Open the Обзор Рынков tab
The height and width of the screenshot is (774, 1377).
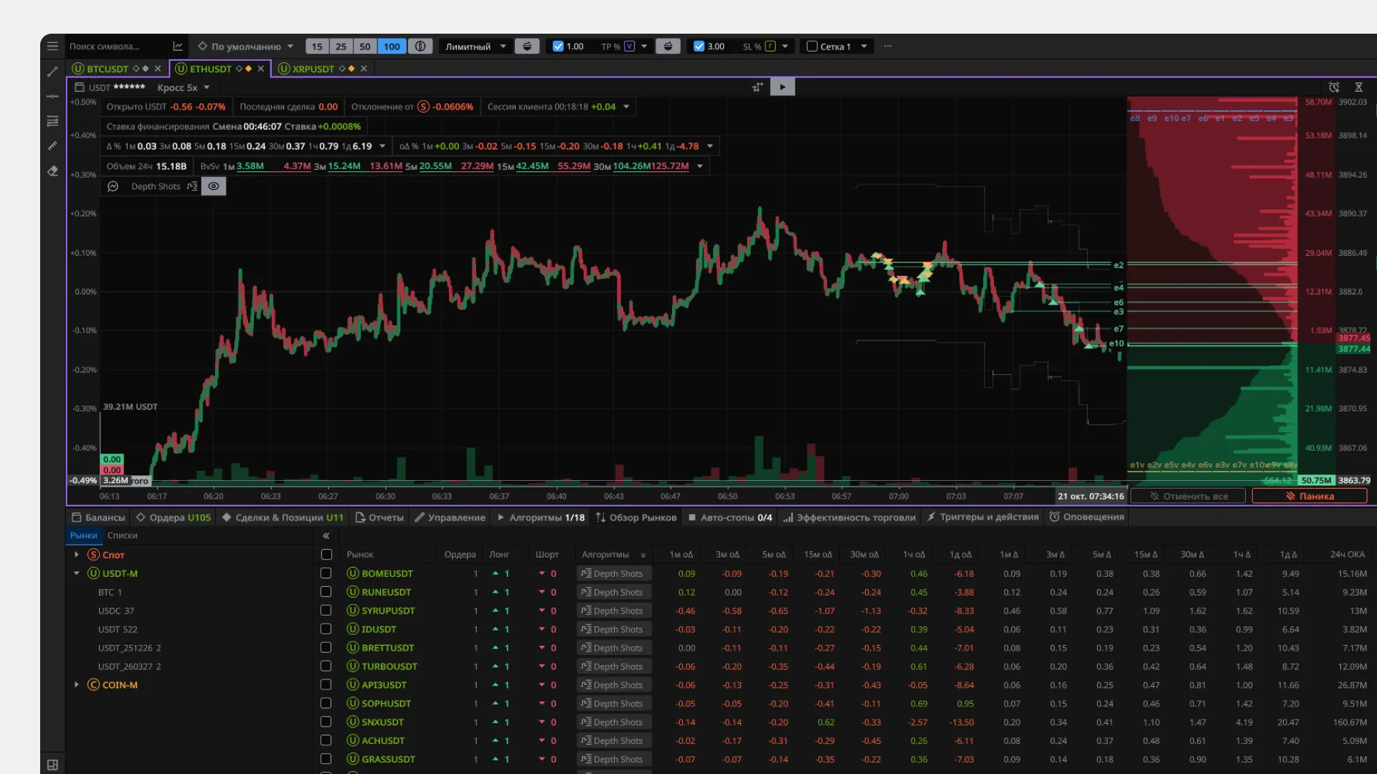(x=636, y=517)
